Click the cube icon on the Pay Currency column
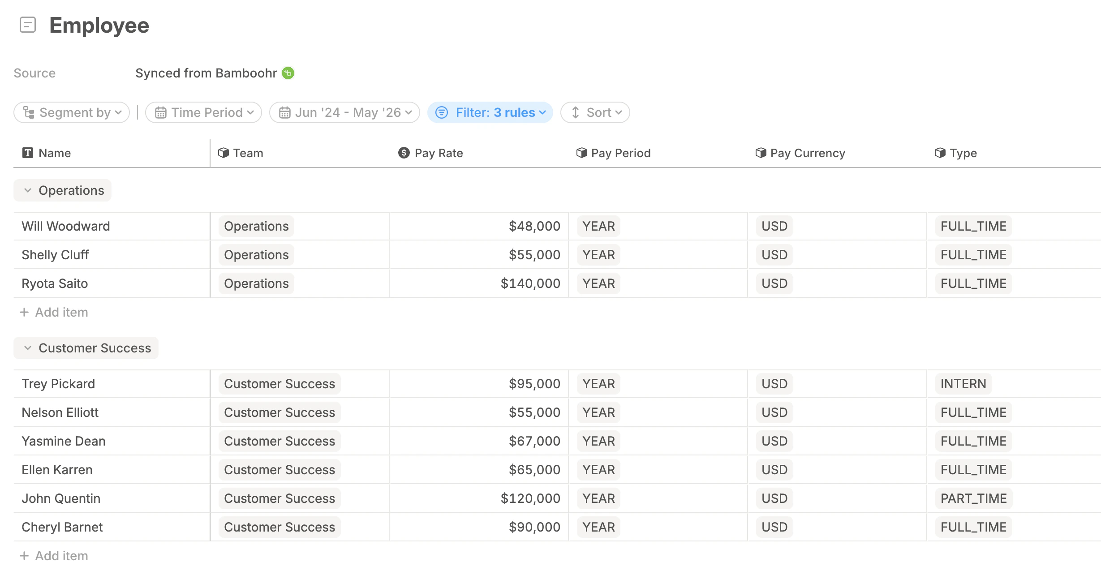The image size is (1101, 575). point(760,153)
